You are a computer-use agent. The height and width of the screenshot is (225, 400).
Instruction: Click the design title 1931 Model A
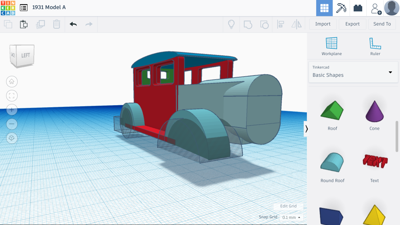pyautogui.click(x=49, y=7)
